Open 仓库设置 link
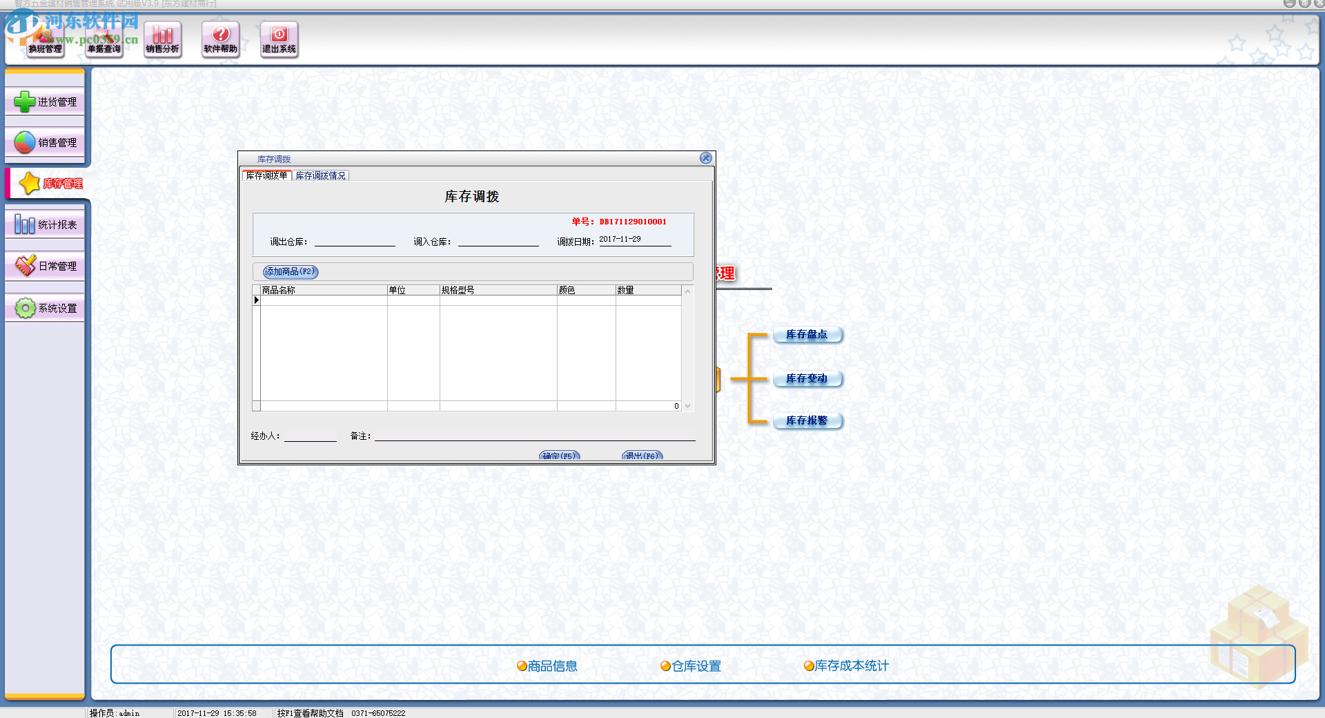1325x718 pixels. (x=691, y=666)
